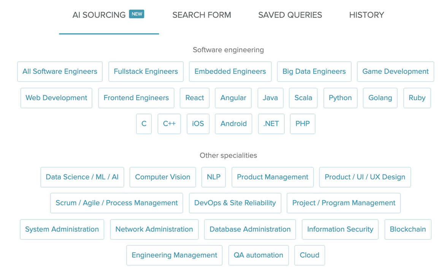
Task: Select All Software Engineers
Action: click(60, 71)
